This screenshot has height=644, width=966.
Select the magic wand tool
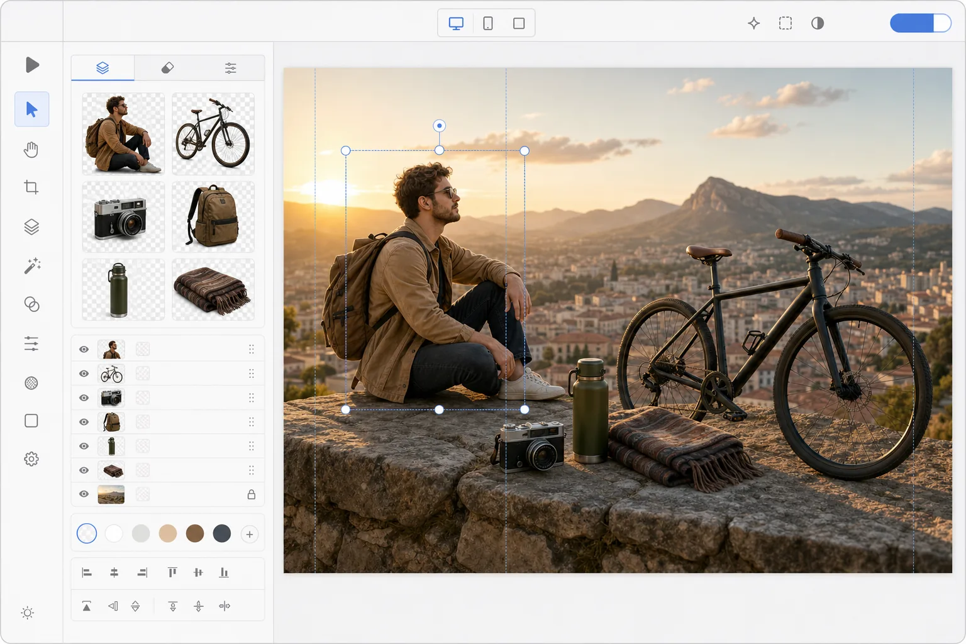point(31,265)
